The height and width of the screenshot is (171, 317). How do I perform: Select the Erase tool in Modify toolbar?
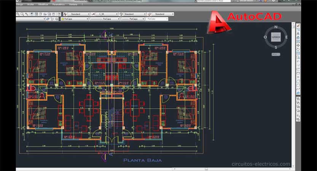pos(298,25)
